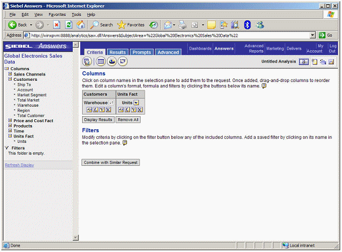Image resolution: width=342 pixels, height=252 pixels.
Task: Open the Favorites toolbar button
Action: point(131,25)
